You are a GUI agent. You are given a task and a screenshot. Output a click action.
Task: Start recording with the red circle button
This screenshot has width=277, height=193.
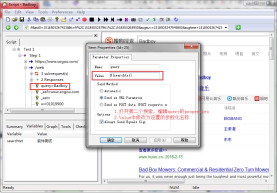(84, 19)
